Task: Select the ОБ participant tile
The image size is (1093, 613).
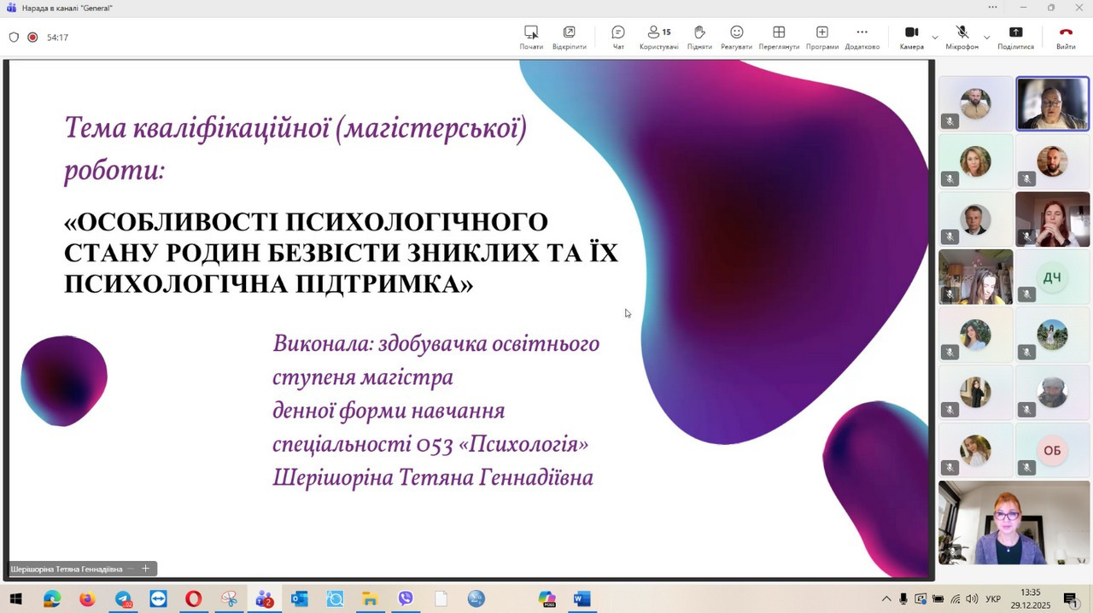Action: tap(1052, 451)
